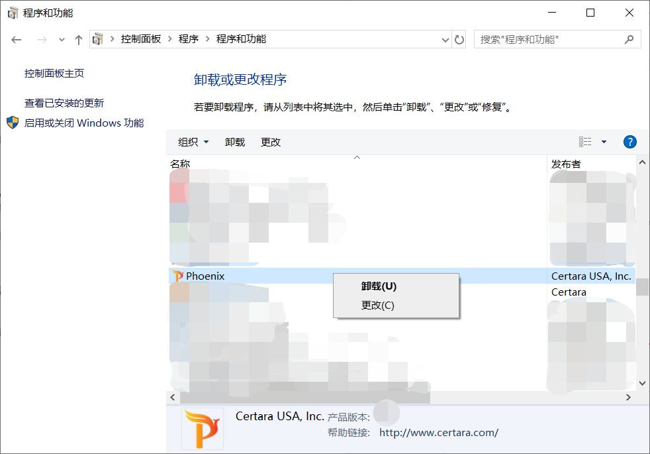
Task: Open 控制面板主页 link
Action: coord(54,74)
